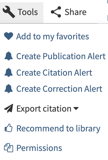The width and height of the screenshot is (108, 160).
Task: Select the Create Correction Alert link
Action: tap(59, 89)
